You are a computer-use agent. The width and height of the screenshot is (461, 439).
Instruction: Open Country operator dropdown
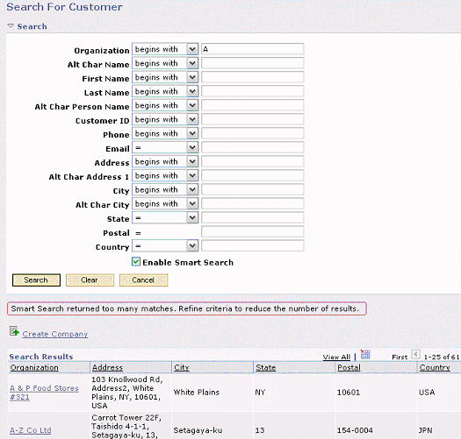tap(165, 246)
